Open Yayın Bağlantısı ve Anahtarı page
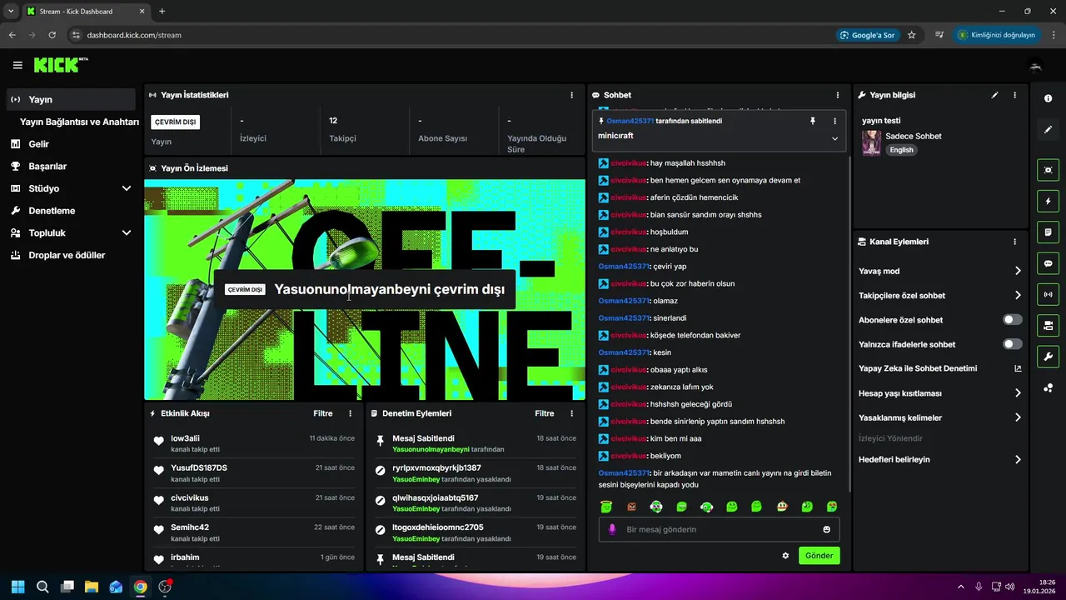1066x600 pixels. (79, 122)
